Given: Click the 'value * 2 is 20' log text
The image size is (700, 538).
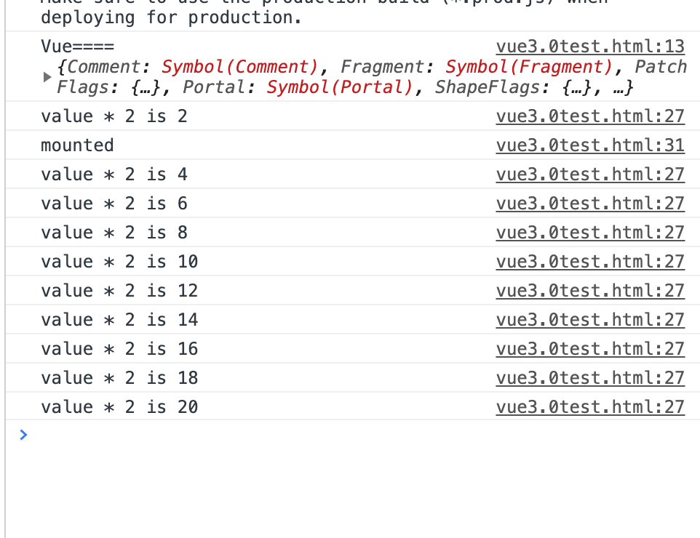Looking at the screenshot, I should click(x=119, y=407).
